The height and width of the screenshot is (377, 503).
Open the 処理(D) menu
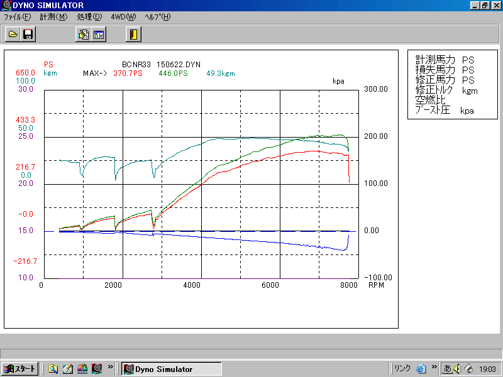pyautogui.click(x=89, y=17)
